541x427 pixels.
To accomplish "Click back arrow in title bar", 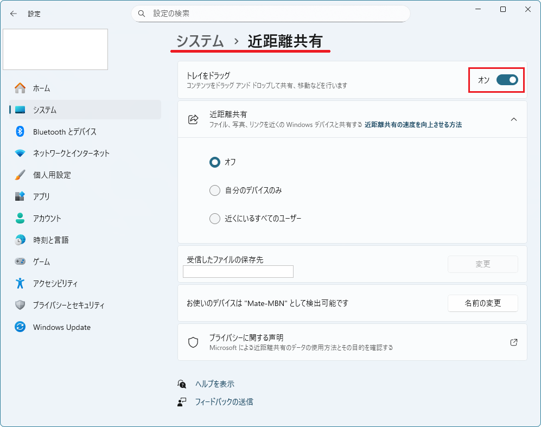I will [x=14, y=14].
